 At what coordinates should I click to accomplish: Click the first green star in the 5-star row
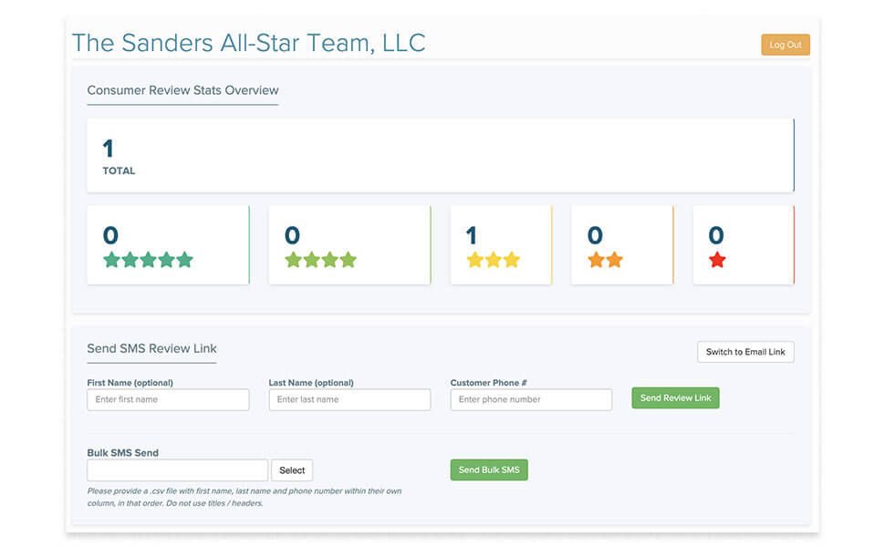(x=111, y=259)
